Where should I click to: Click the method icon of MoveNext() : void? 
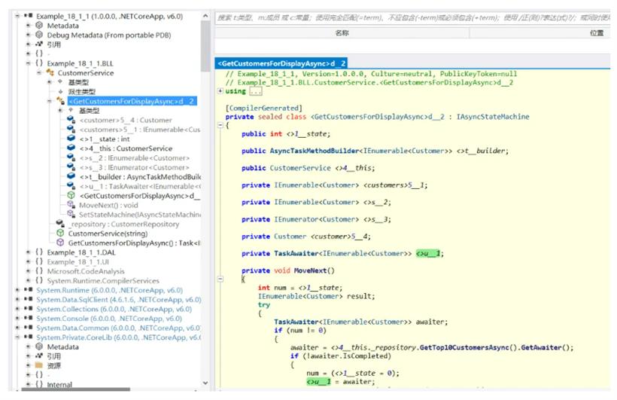coord(71,205)
